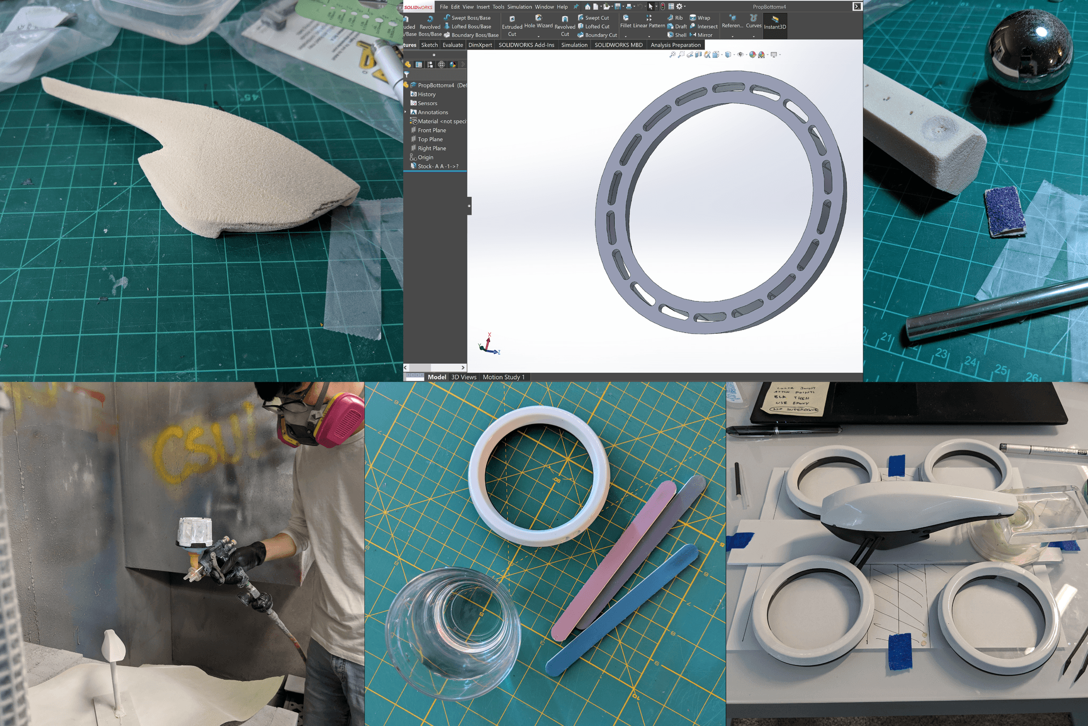This screenshot has width=1088, height=726.
Task: Expand the Annotations folder in the tree
Action: pos(405,112)
